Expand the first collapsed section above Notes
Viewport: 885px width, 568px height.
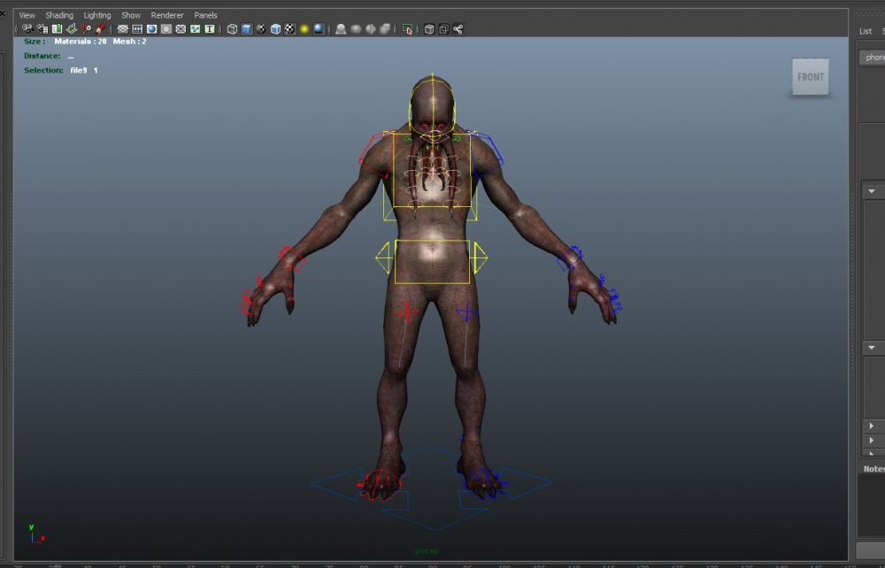pos(872,426)
